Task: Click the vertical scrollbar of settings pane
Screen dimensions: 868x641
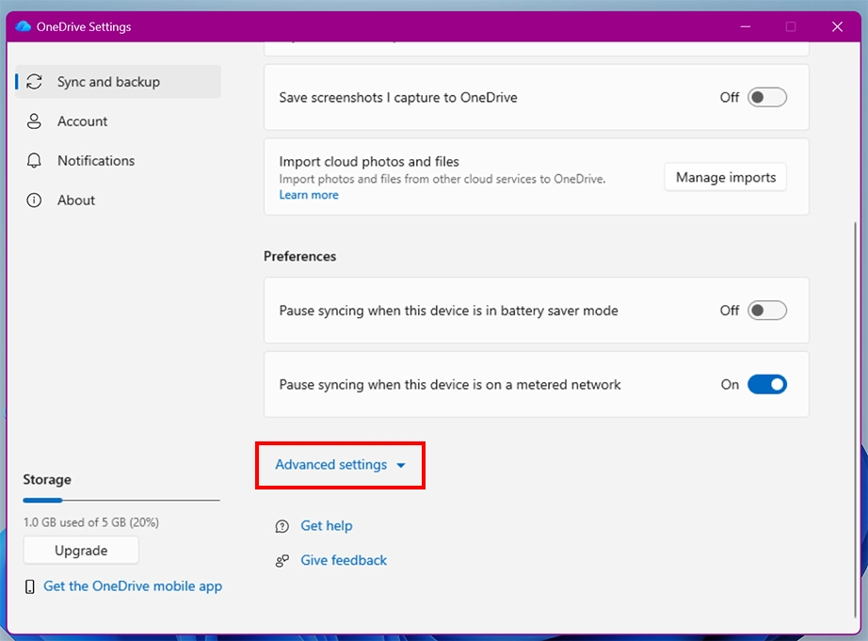Action: [855, 419]
